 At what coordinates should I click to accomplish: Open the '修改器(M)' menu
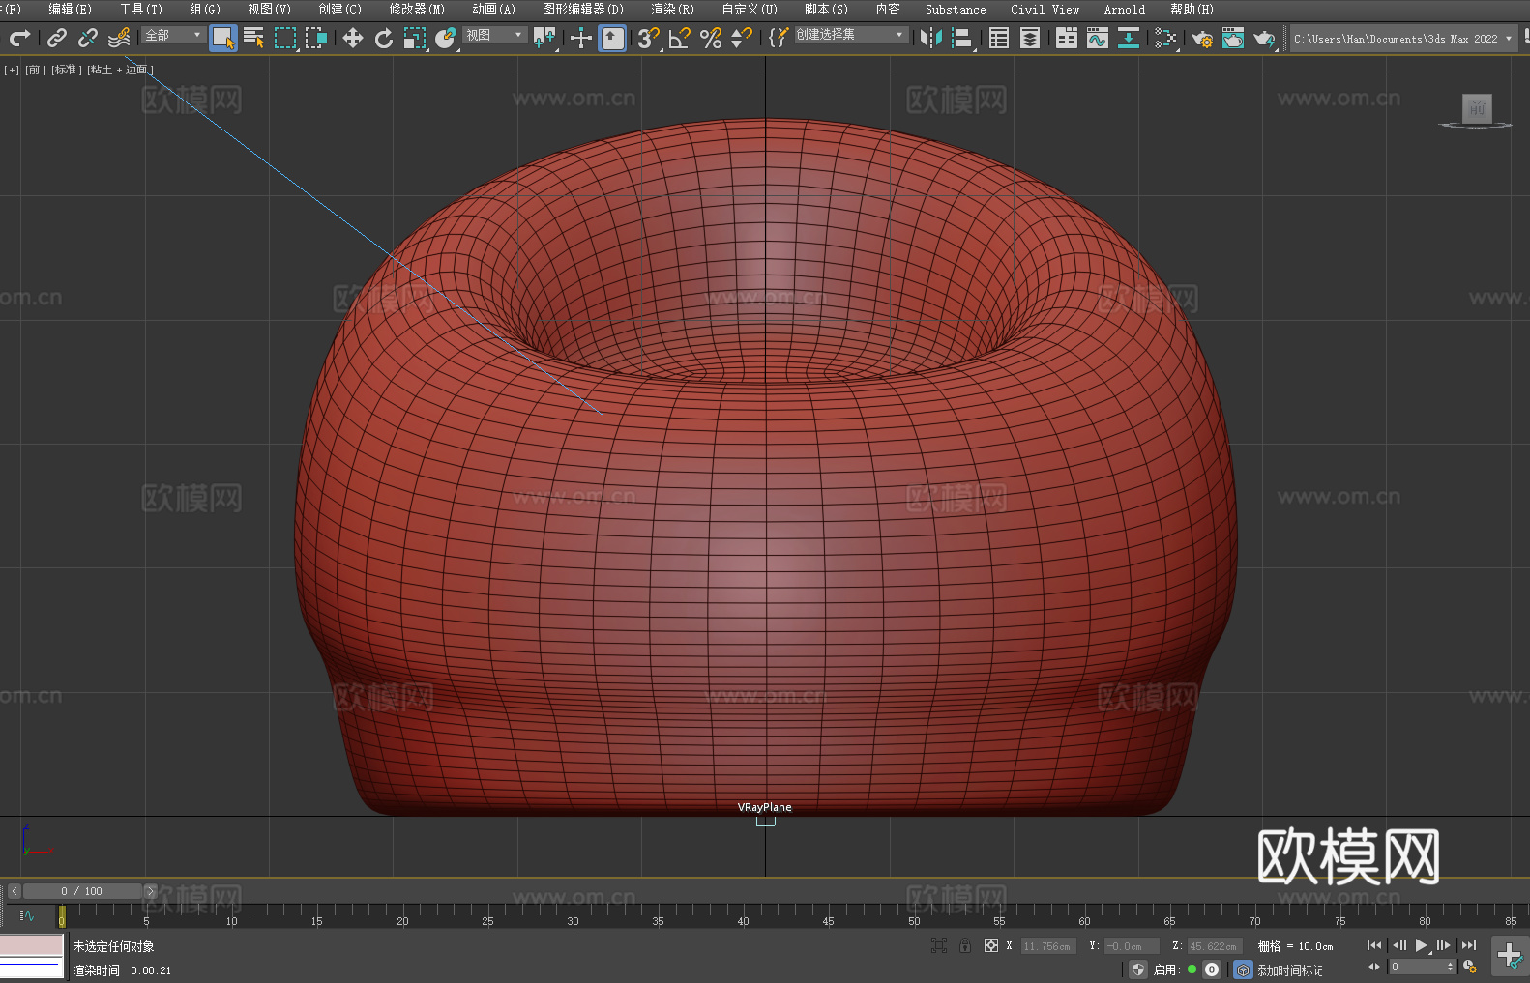417,9
